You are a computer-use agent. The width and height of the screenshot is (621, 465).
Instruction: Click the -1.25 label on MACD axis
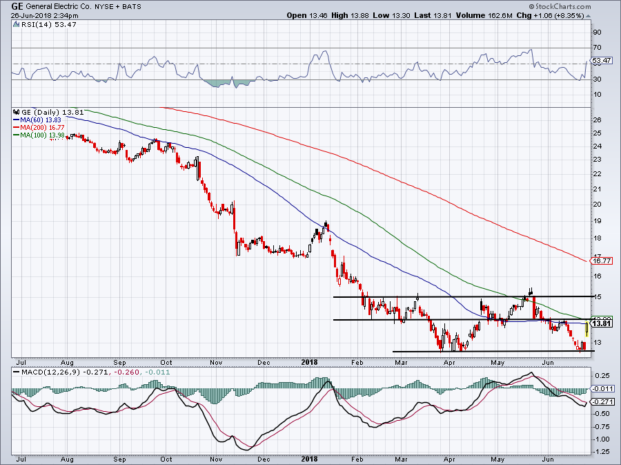(x=601, y=451)
